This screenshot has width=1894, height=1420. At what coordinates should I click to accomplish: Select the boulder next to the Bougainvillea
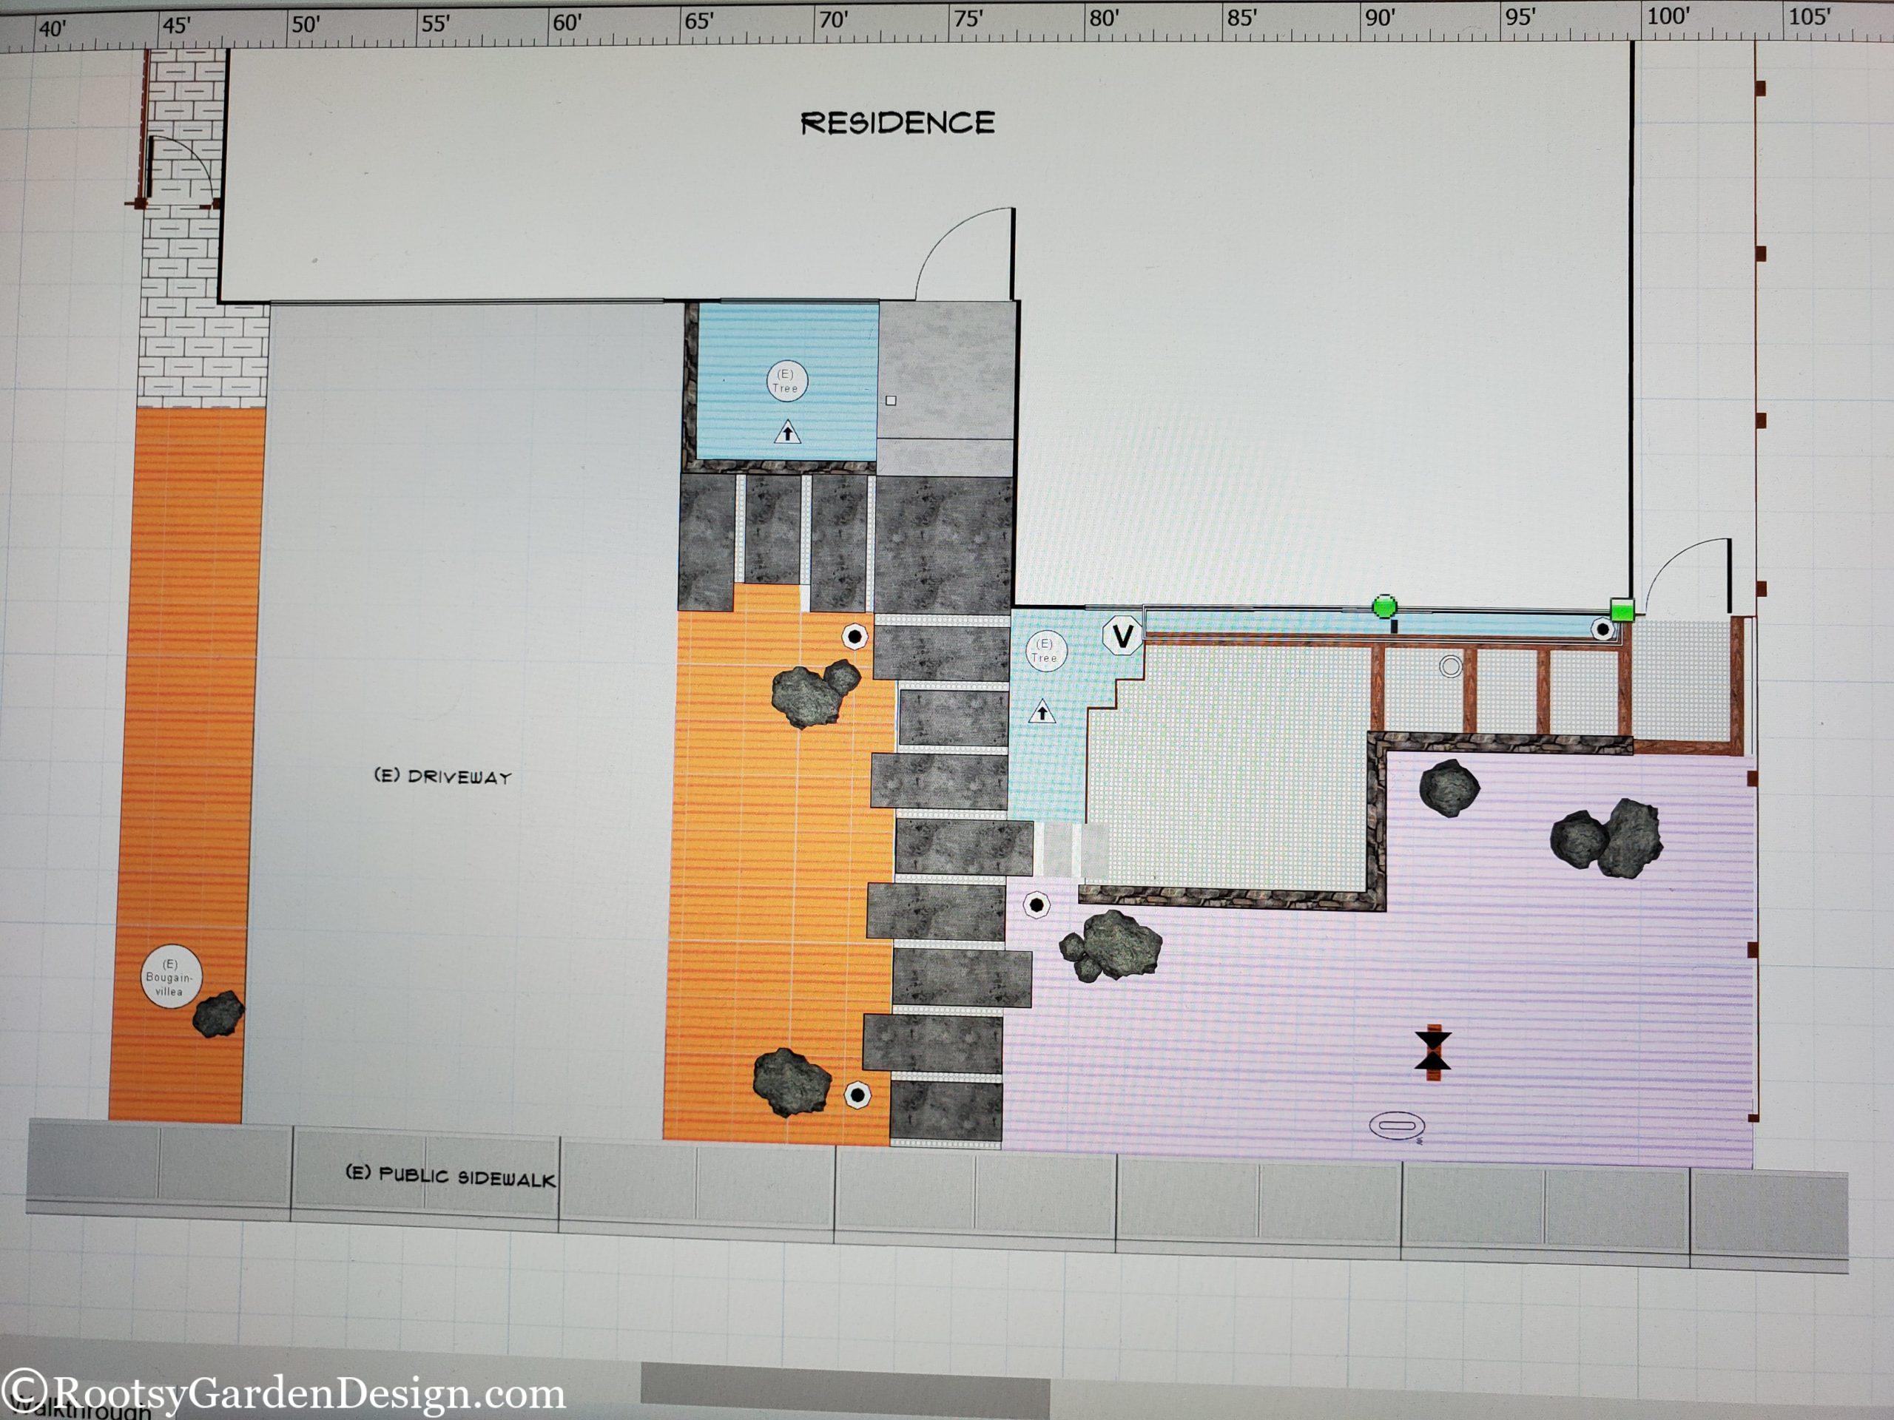click(x=218, y=1014)
